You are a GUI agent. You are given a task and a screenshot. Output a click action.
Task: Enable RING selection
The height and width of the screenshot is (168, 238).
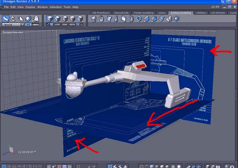click(65, 25)
